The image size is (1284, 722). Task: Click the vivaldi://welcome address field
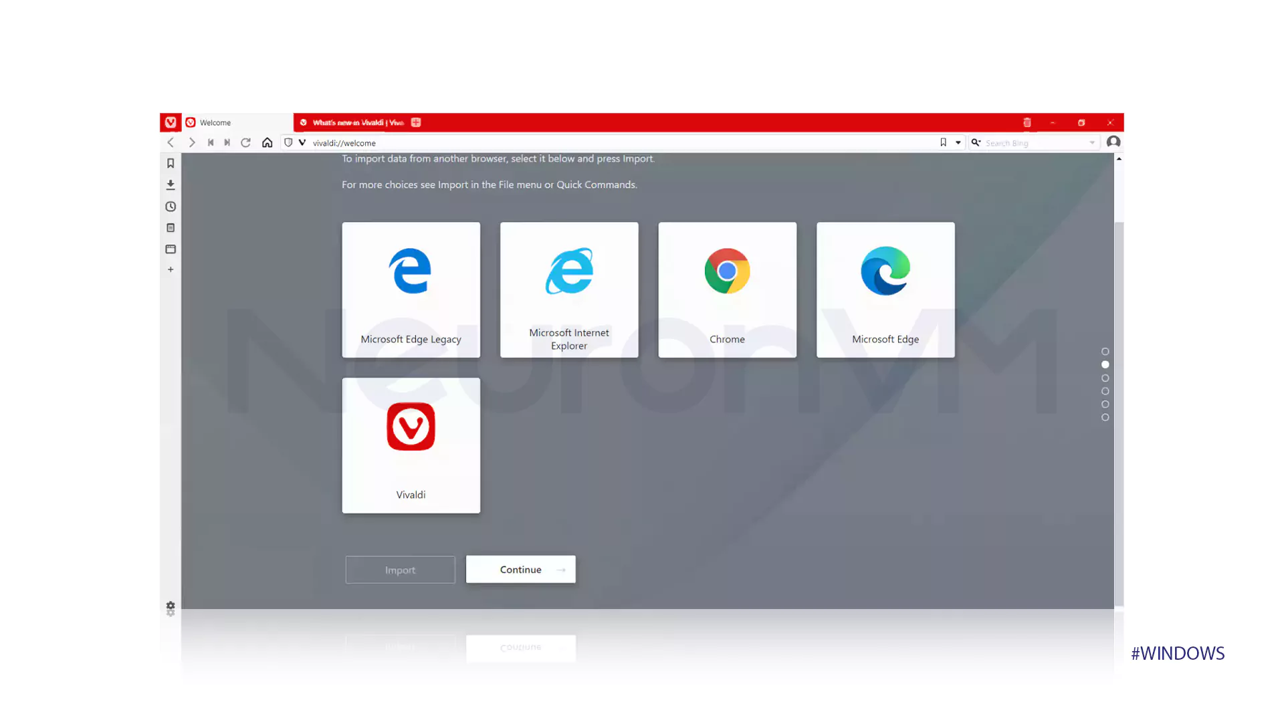tap(622, 143)
